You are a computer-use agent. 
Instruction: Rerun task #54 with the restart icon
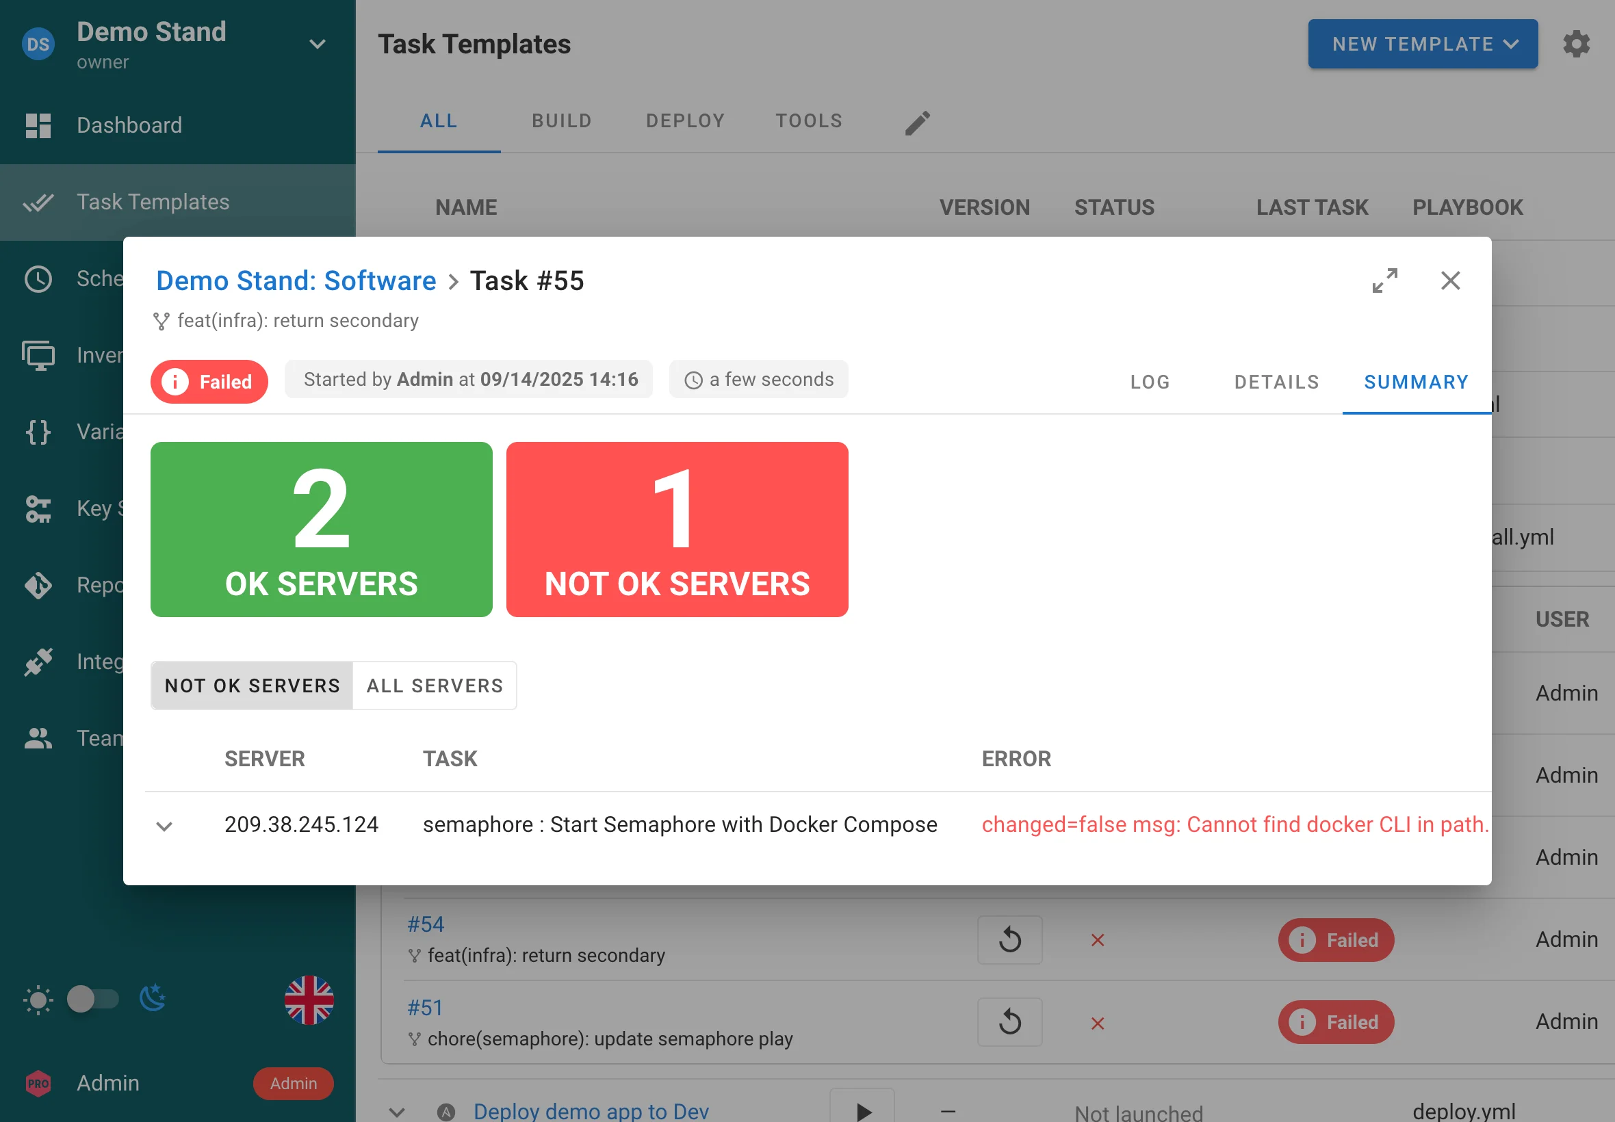pos(1009,940)
